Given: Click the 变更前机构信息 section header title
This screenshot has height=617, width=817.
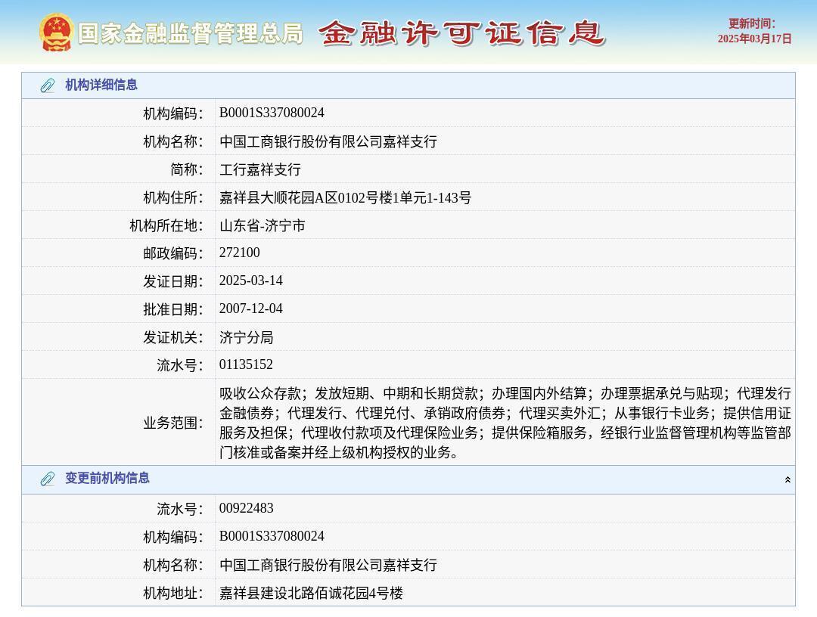Looking at the screenshot, I should coord(107,479).
